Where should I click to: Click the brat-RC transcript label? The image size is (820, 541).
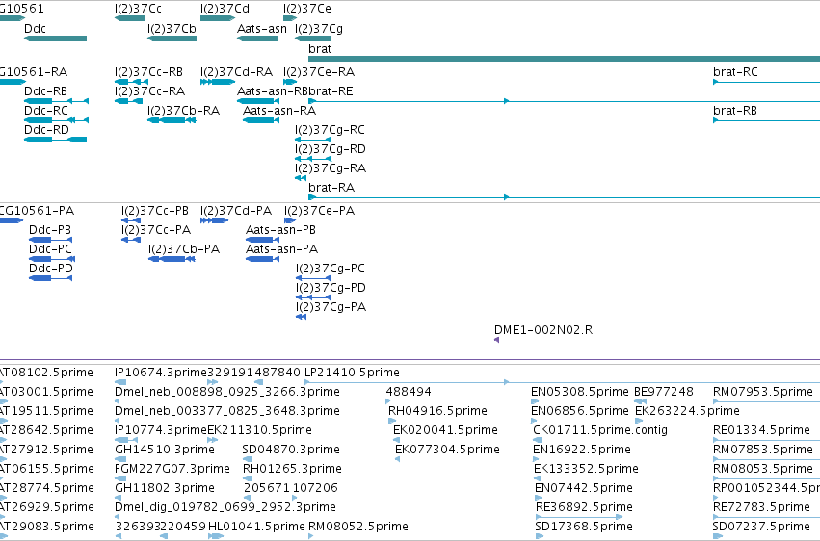tap(735, 72)
